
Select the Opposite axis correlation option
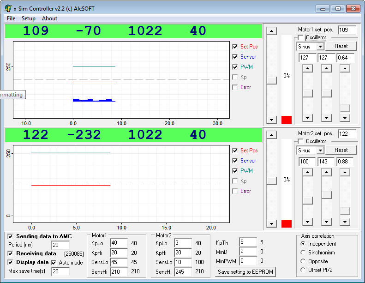(303, 261)
